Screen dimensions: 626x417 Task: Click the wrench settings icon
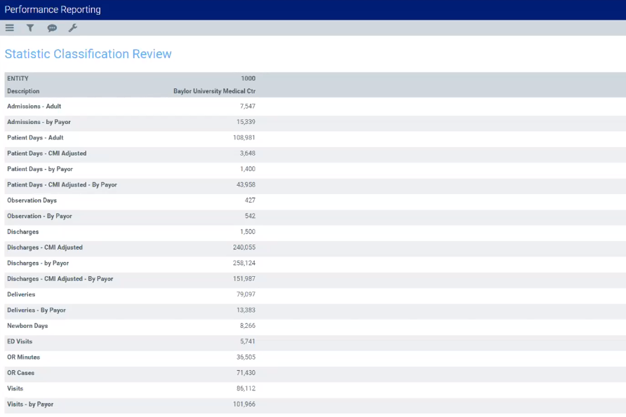pos(72,28)
